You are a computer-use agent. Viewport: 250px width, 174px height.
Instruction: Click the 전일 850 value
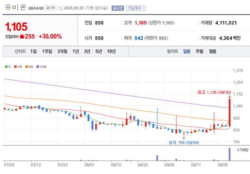point(99,23)
